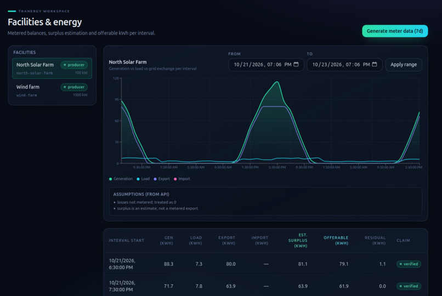Click the GEN (KWH) column header
The width and height of the screenshot is (442, 296).
click(x=167, y=241)
